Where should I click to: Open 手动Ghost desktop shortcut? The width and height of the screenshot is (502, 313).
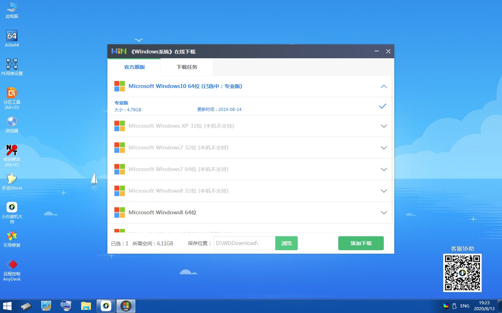(x=12, y=182)
